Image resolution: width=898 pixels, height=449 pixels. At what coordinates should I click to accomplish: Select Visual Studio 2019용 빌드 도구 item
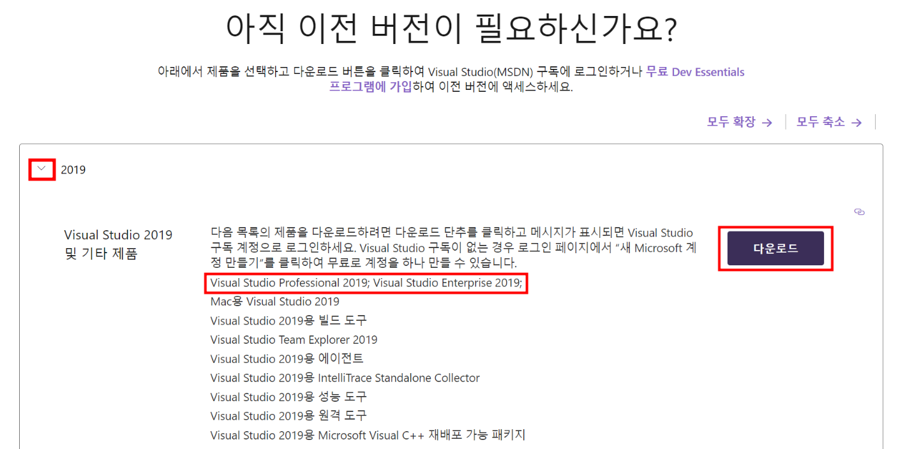coord(288,321)
